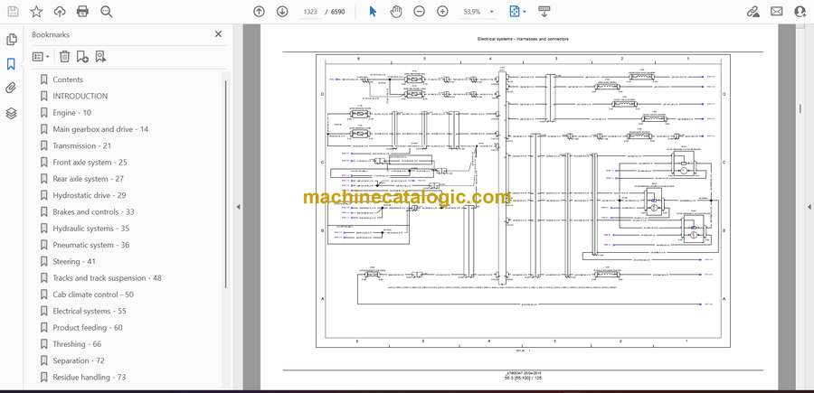The width and height of the screenshot is (814, 393).
Task: Go to the next page arrow
Action: click(282, 12)
